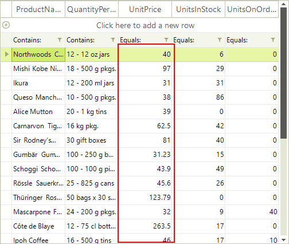Click the '12 - 12 oz jars' cell
This screenshot has height=244, width=289.
pyautogui.click(x=92, y=54)
